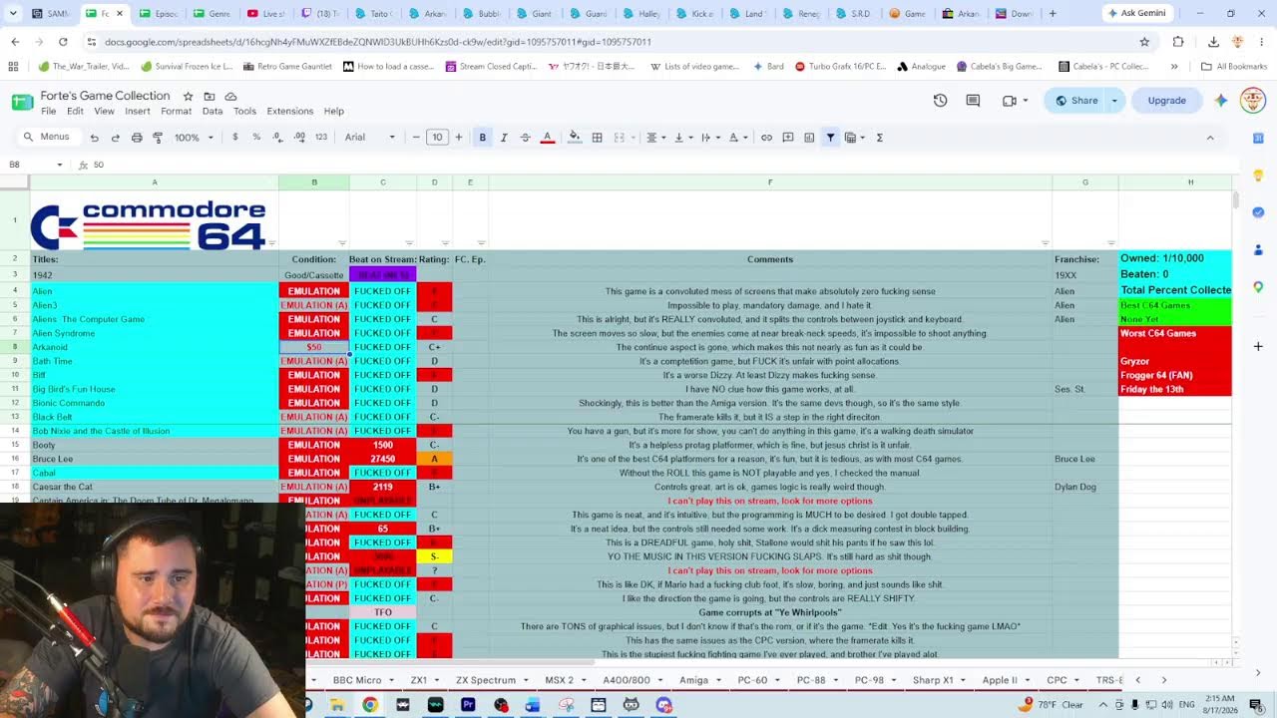Open the fill color picker
Screen dimensions: 1277x718
pyautogui.click(x=574, y=138)
